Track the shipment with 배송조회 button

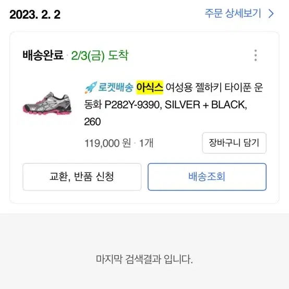[207, 177]
